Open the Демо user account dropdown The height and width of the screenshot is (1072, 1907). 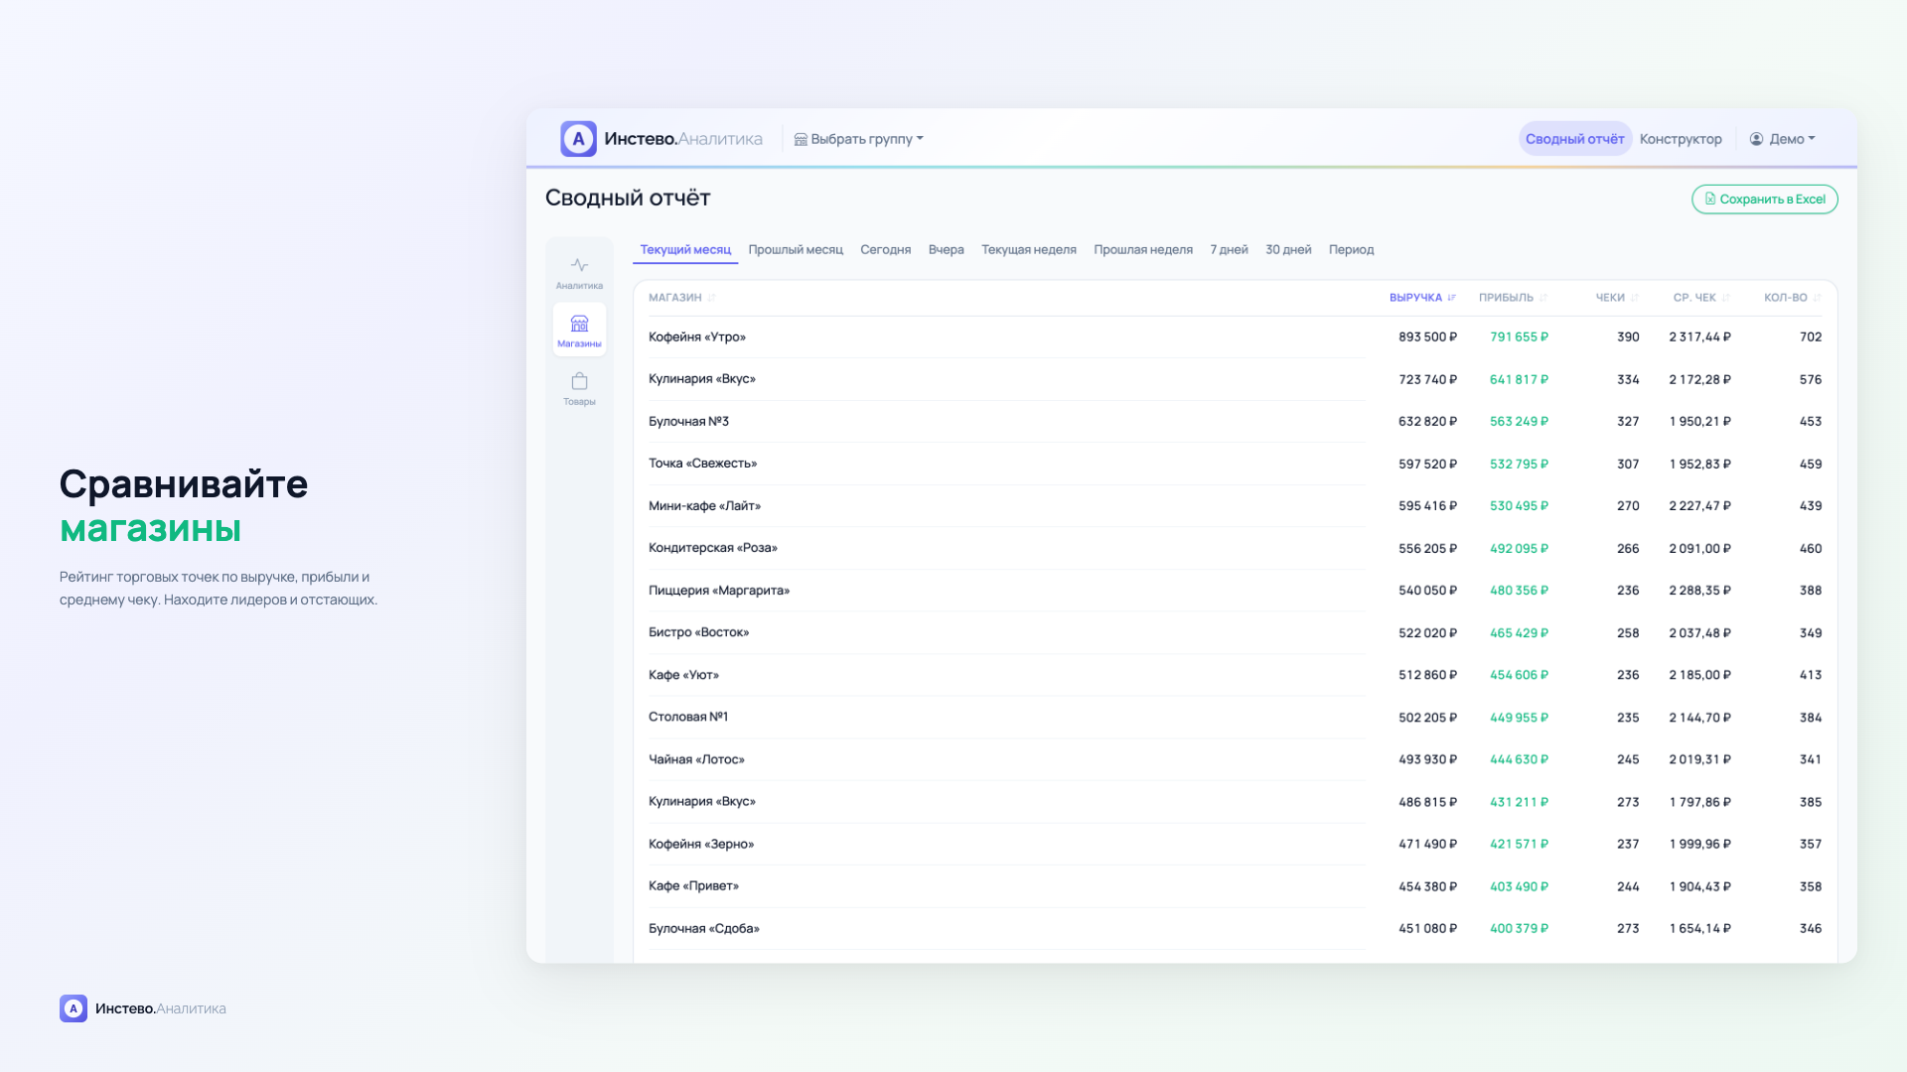pyautogui.click(x=1783, y=139)
